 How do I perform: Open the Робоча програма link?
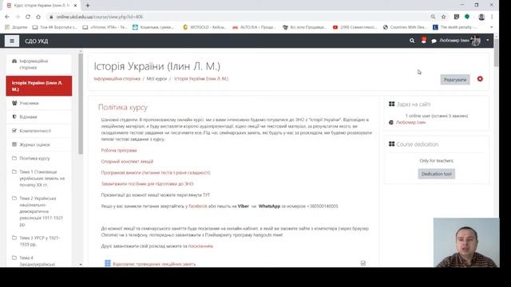[119, 151]
